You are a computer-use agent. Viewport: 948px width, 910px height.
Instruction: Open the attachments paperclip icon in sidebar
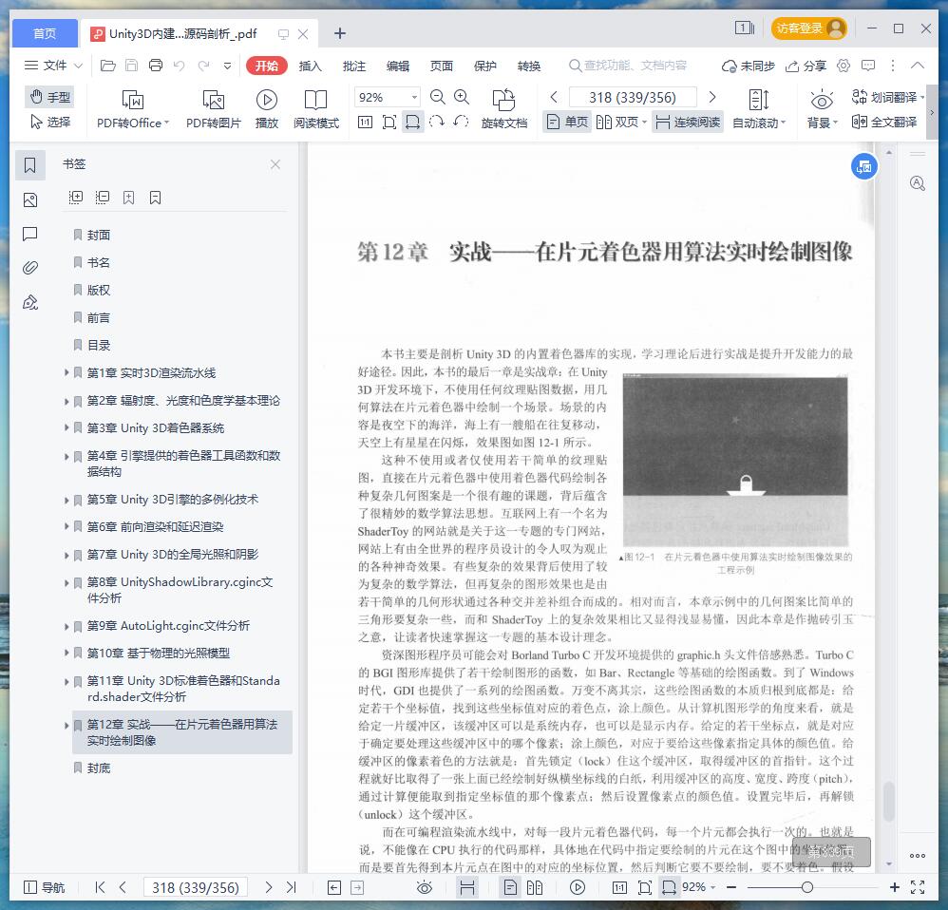[30, 267]
